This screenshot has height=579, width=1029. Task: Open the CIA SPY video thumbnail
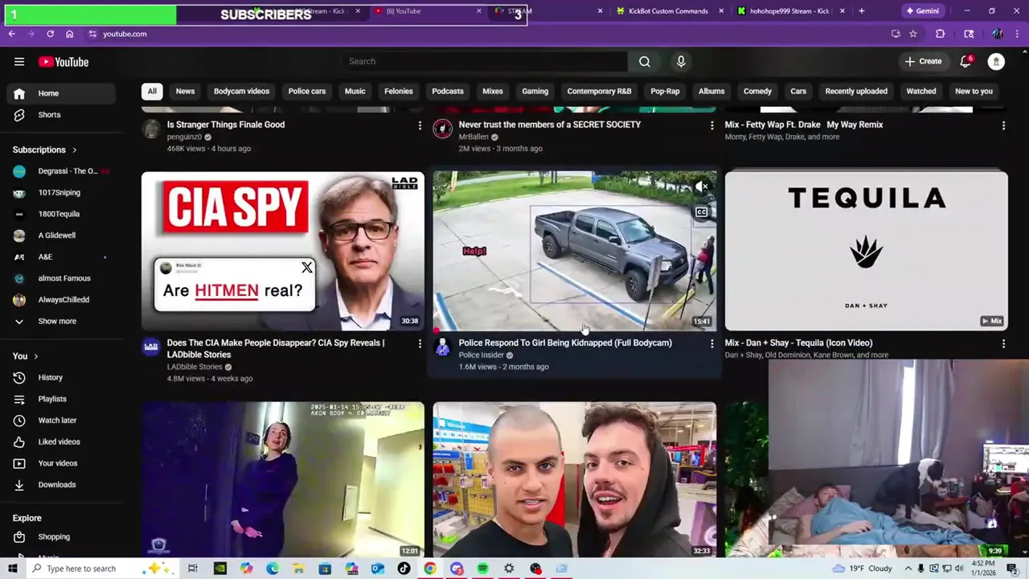coord(283,251)
